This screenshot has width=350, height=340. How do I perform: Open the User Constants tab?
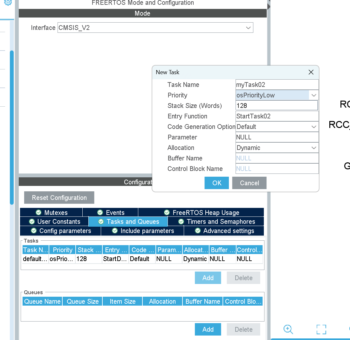point(54,222)
